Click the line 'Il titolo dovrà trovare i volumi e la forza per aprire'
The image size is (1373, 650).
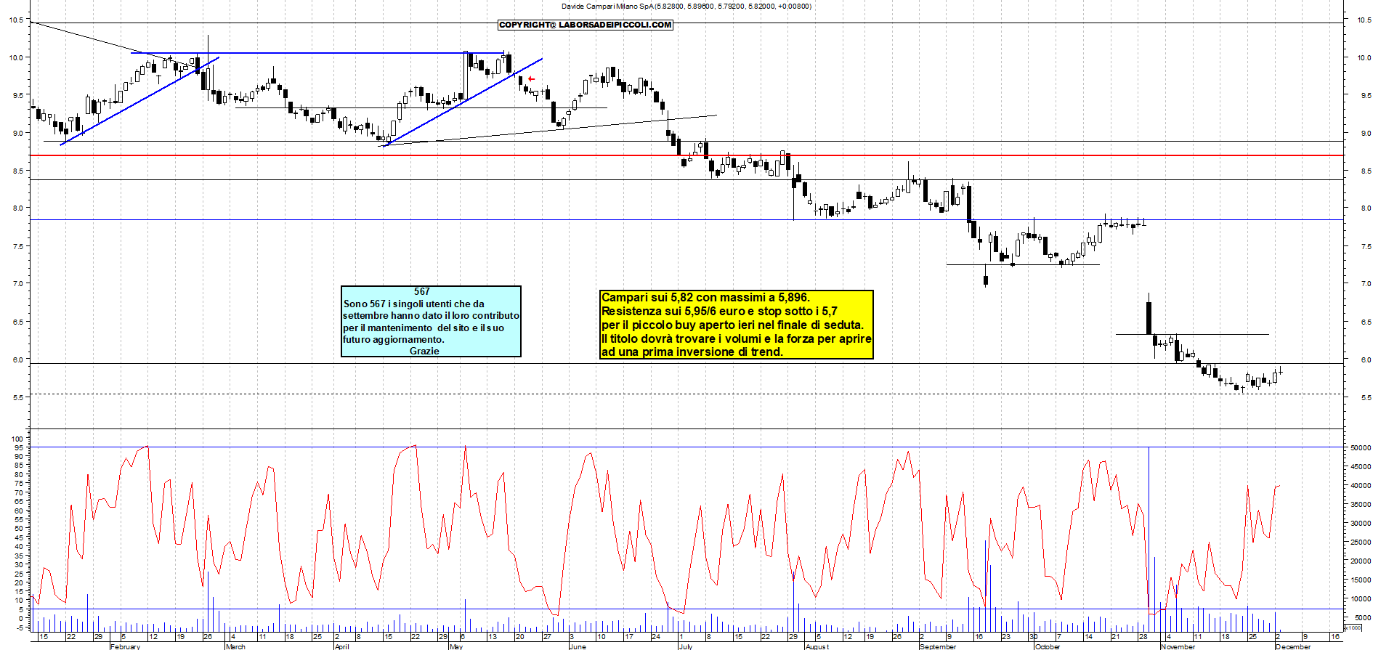pyautogui.click(x=737, y=338)
